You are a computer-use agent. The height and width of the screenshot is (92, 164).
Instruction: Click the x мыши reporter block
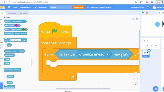pos(7,59)
